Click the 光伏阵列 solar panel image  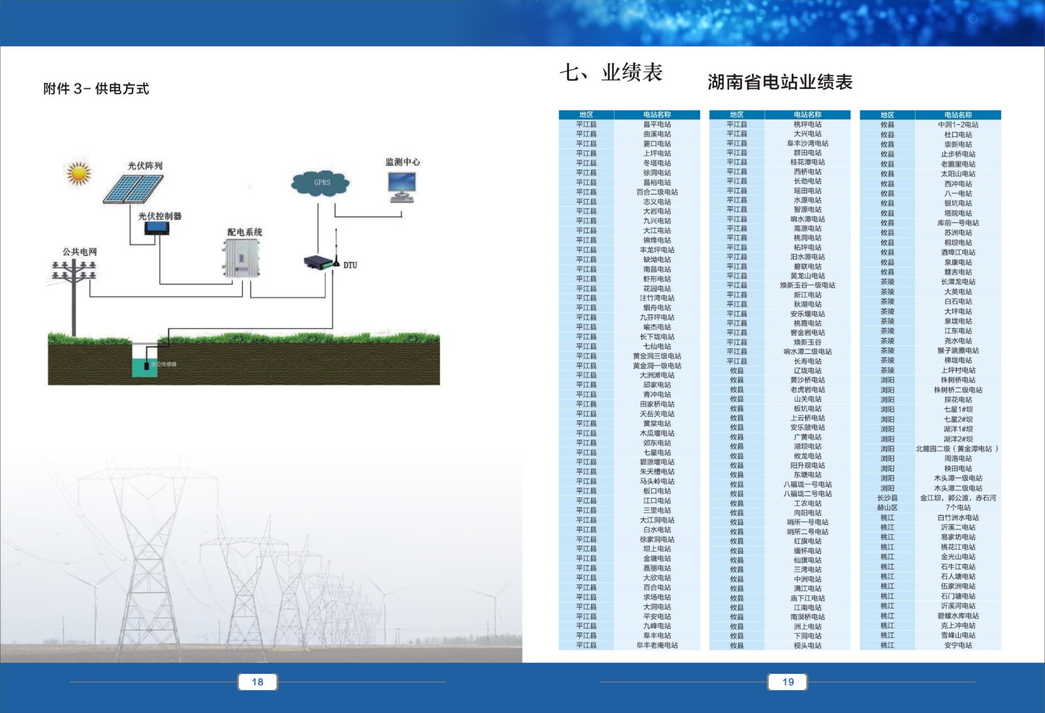pos(133,188)
